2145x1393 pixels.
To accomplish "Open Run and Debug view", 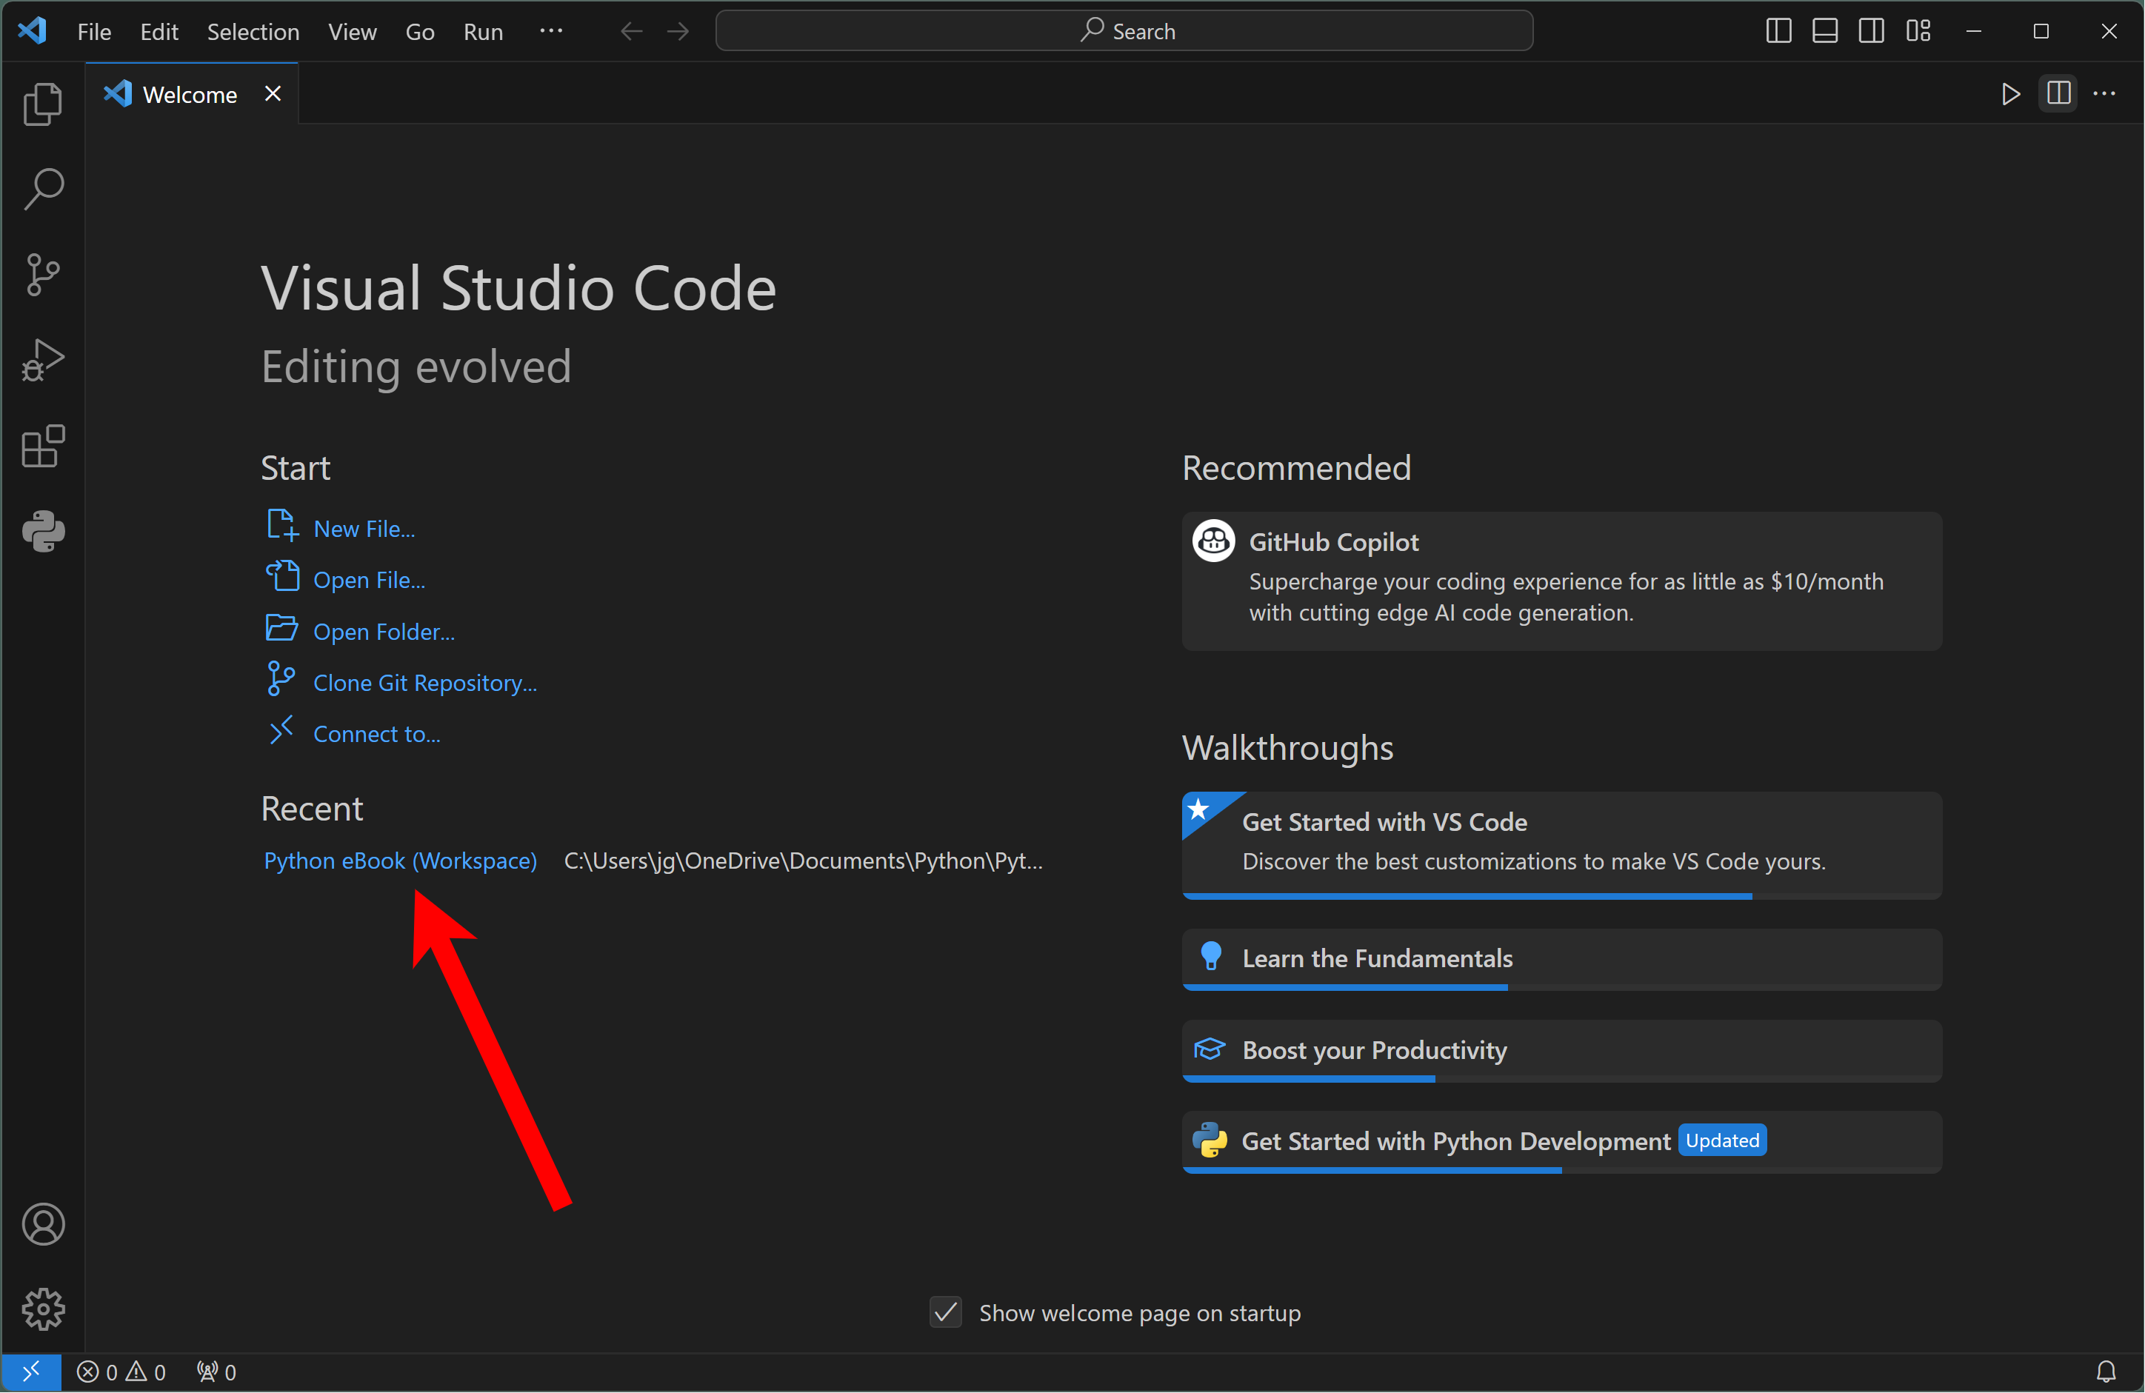I will (42, 361).
